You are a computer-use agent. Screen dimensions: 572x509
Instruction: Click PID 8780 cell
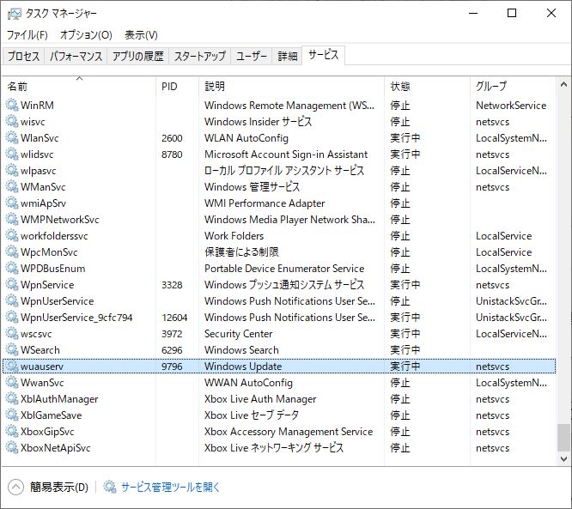point(172,155)
